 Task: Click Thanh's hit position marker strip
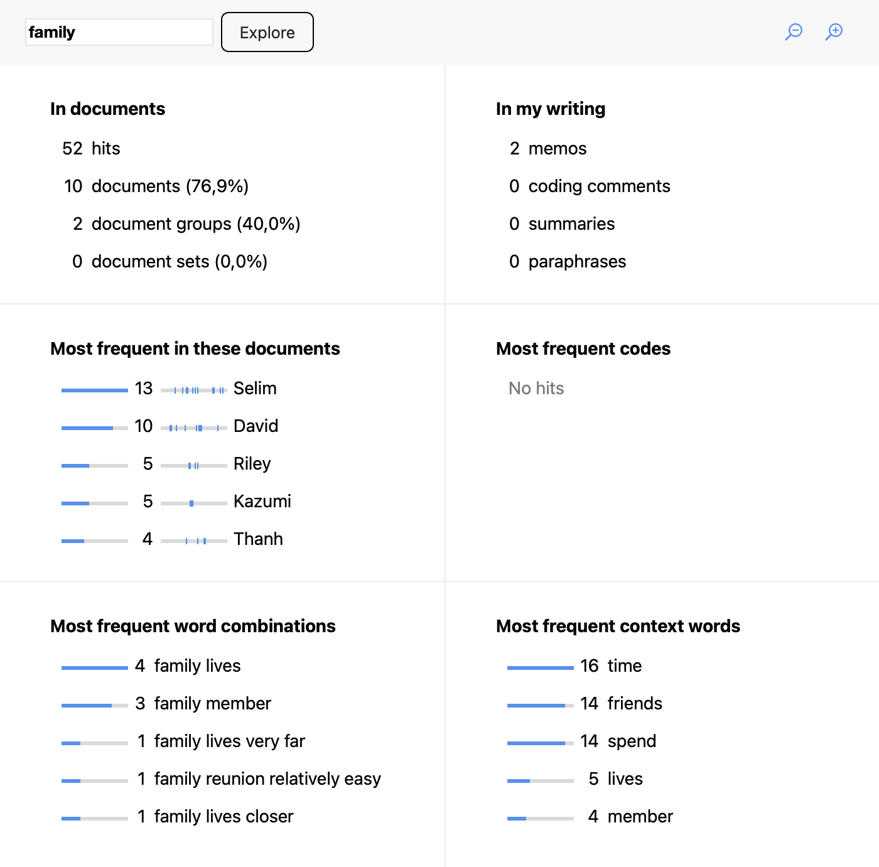click(x=194, y=541)
